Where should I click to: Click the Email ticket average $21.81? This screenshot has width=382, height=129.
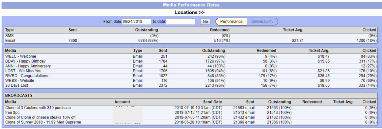(x=297, y=41)
